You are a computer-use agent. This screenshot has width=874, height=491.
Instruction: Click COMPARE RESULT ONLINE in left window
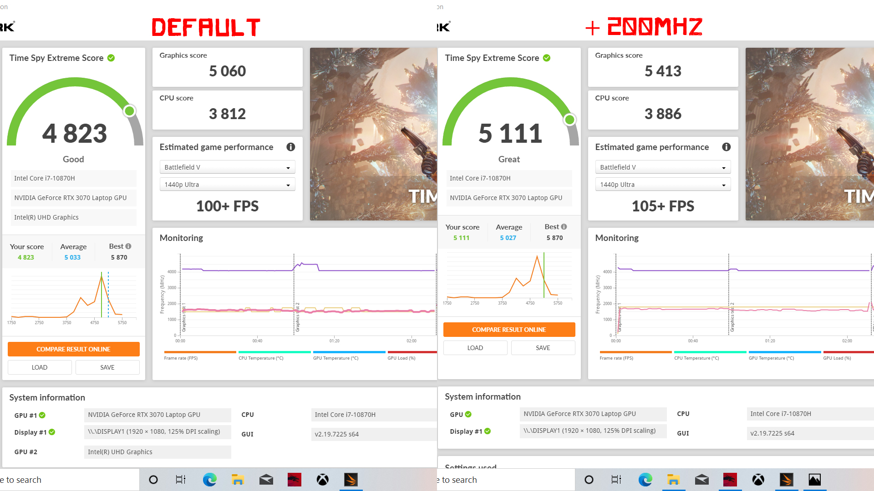coord(73,349)
